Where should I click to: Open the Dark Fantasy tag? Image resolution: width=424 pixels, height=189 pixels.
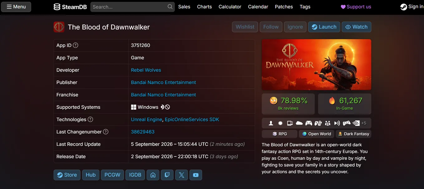[354, 134]
